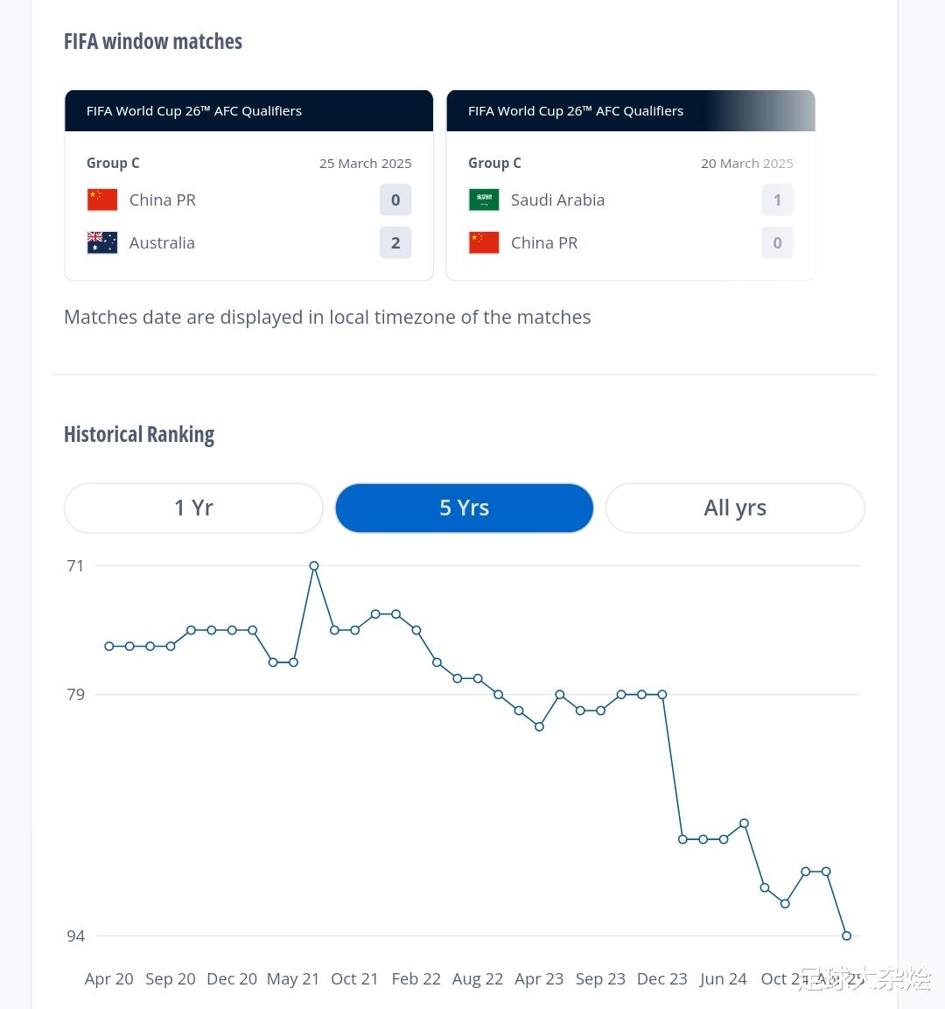Click the Saudi Arabia flag icon

(484, 200)
